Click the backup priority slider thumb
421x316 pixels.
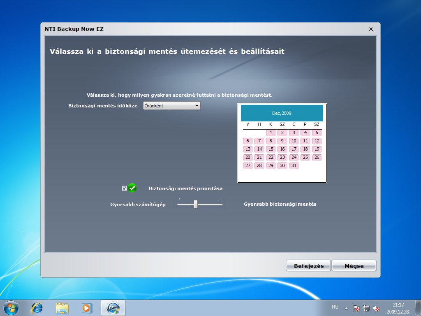(196, 204)
